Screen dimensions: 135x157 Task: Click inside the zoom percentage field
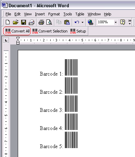(x=106, y=22)
